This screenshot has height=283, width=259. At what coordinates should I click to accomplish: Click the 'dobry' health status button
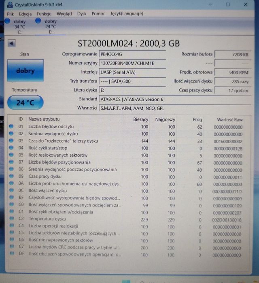[x=25, y=70]
